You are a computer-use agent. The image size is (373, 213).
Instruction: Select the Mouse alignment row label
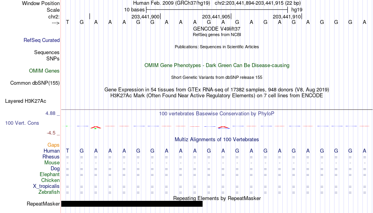52,163
